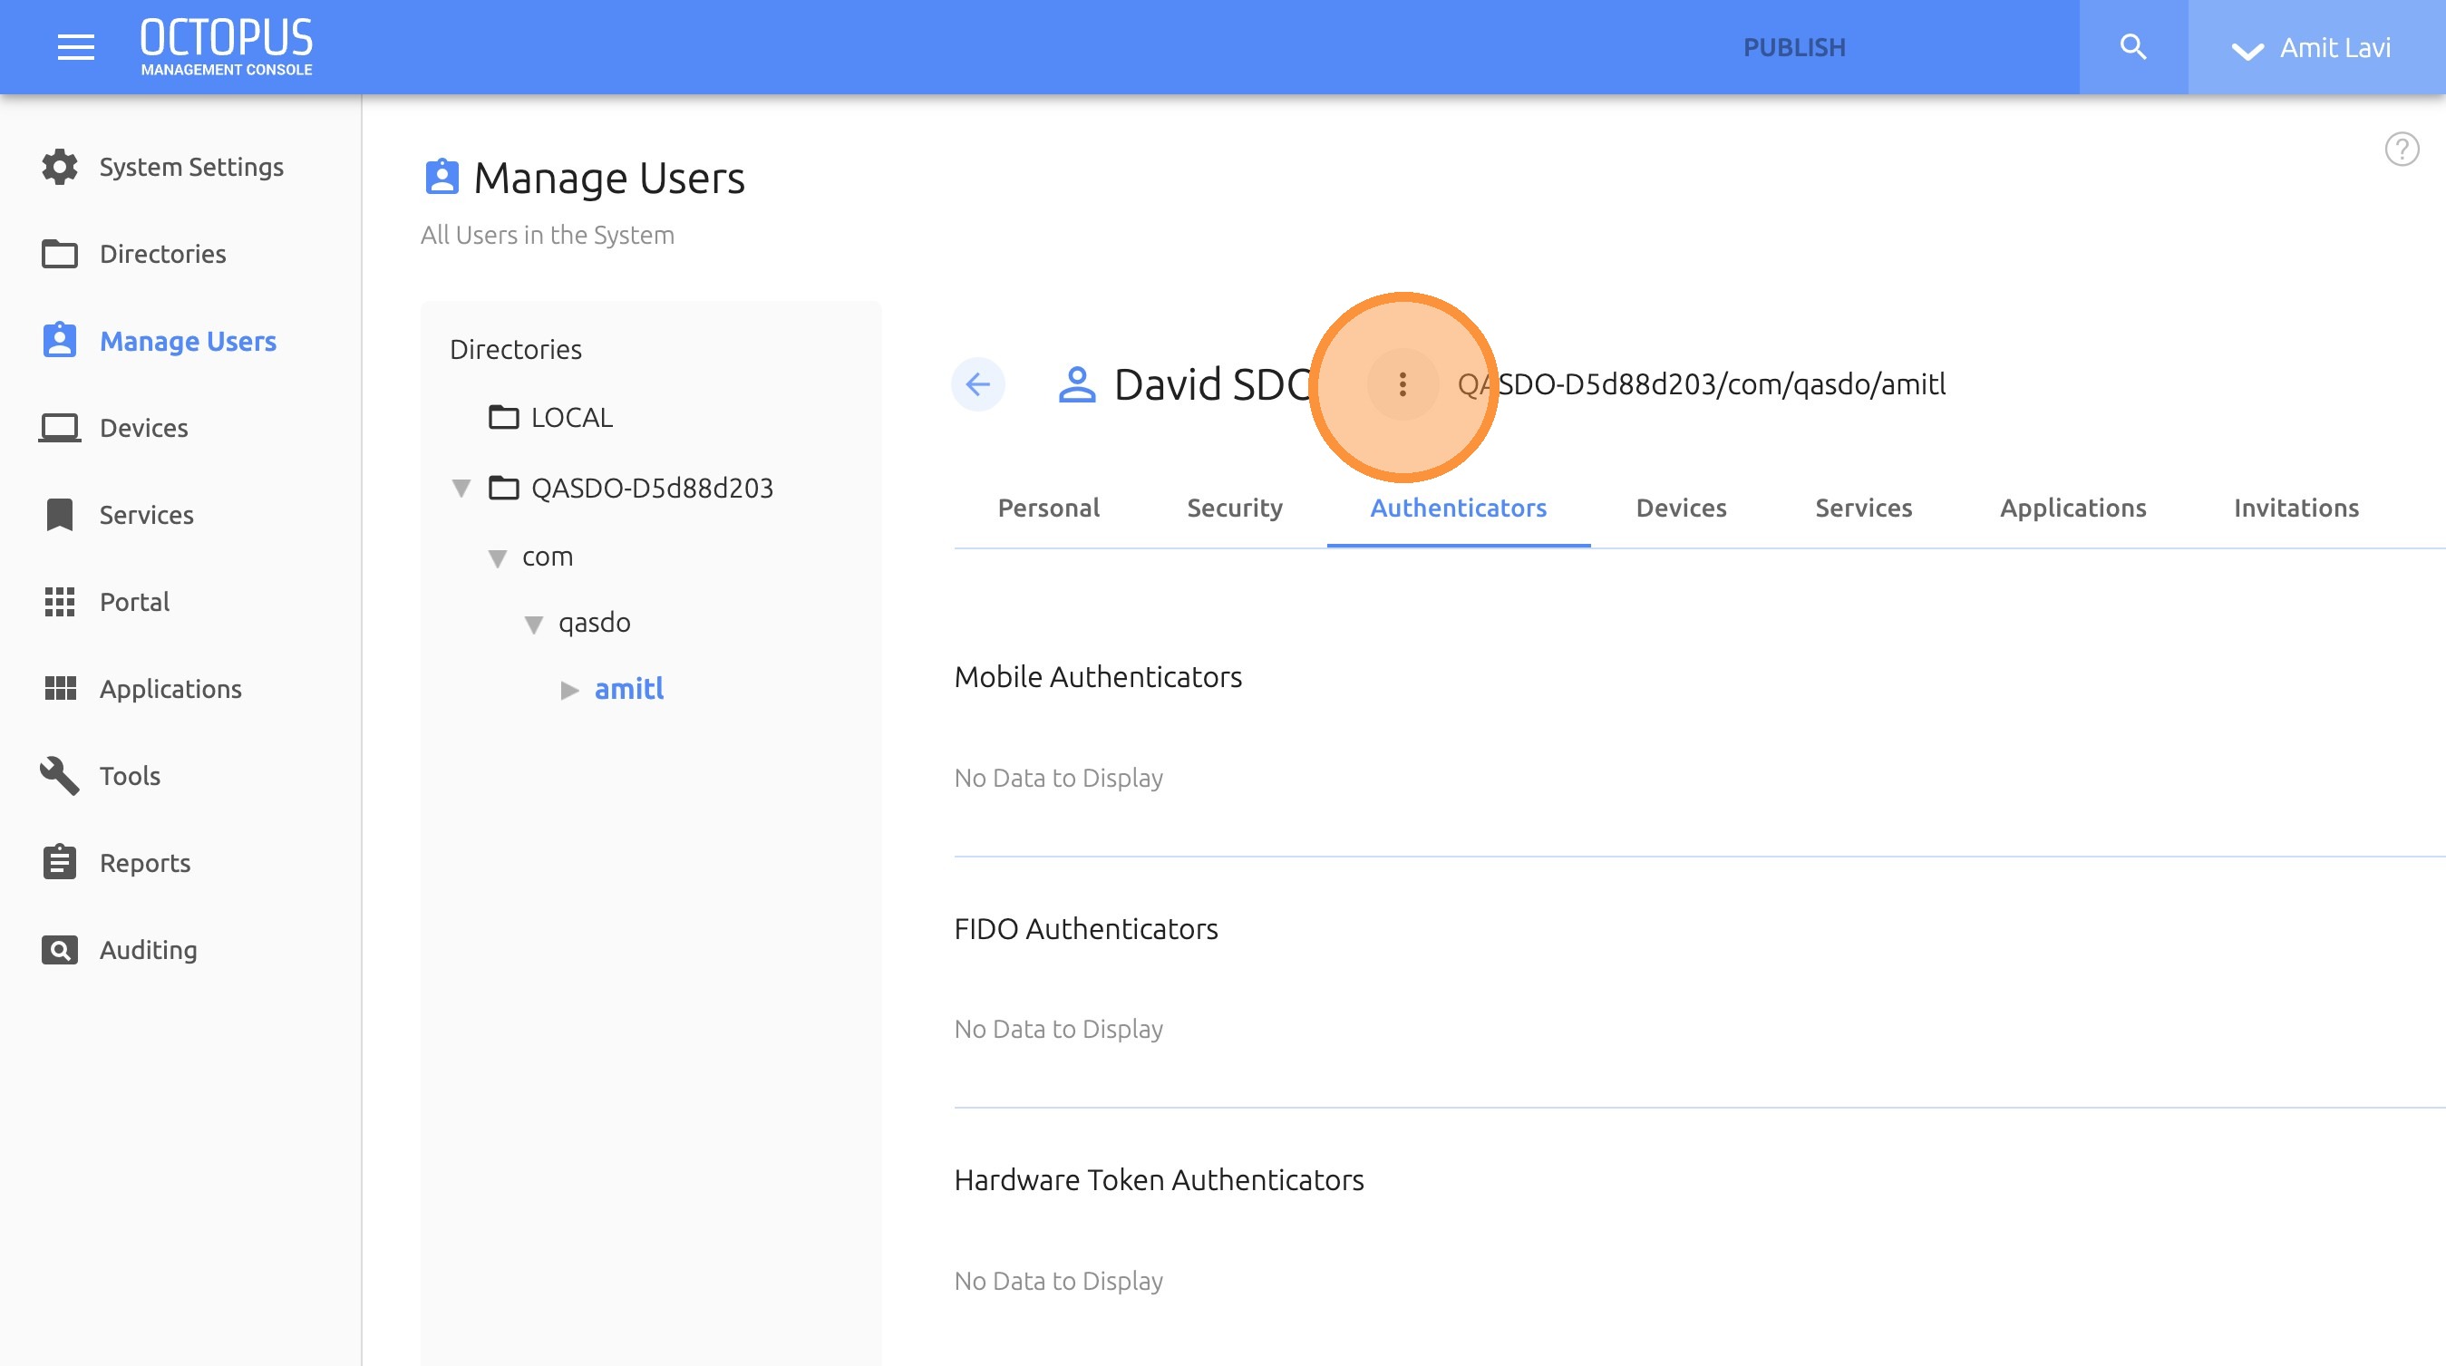Click the back arrow button
This screenshot has width=2446, height=1366.
978,384
